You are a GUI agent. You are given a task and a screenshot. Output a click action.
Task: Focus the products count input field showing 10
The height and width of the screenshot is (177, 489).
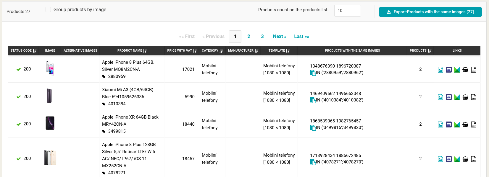point(348,11)
